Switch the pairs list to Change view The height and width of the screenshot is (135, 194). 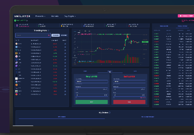(x=55, y=35)
